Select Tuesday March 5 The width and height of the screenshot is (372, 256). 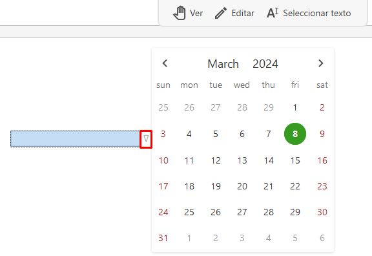[216, 134]
